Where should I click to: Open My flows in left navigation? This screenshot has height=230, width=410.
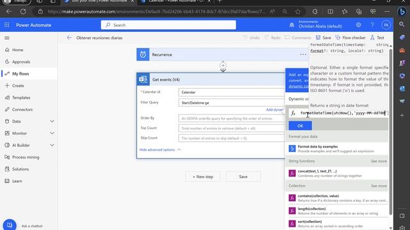coord(20,74)
